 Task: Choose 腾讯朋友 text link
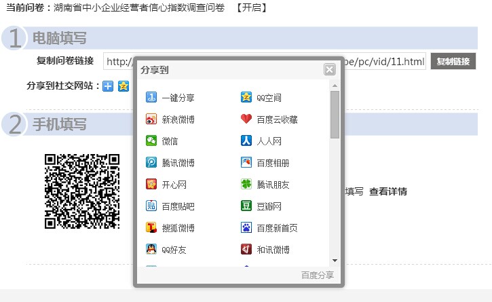(273, 185)
